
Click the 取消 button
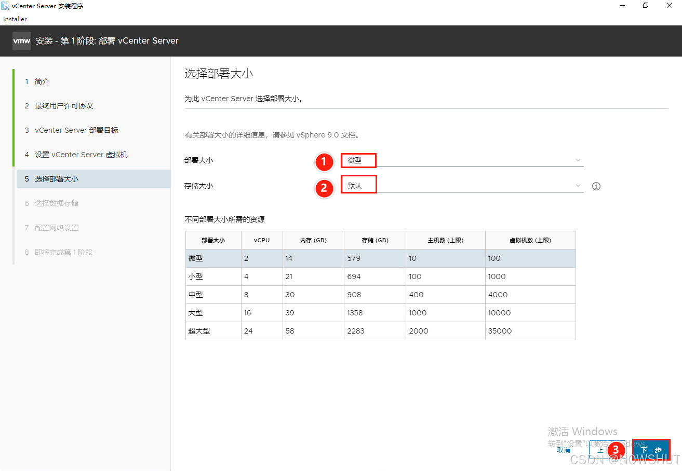click(x=564, y=450)
